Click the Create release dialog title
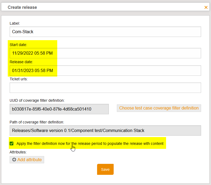The height and width of the screenshot is (185, 211). (22, 7)
